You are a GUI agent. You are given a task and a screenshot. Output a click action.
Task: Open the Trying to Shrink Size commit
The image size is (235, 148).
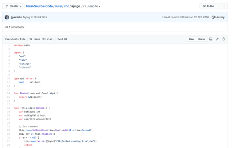click(x=35, y=17)
